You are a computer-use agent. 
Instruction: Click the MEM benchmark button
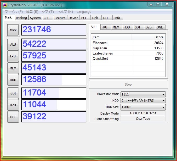coord(13,68)
